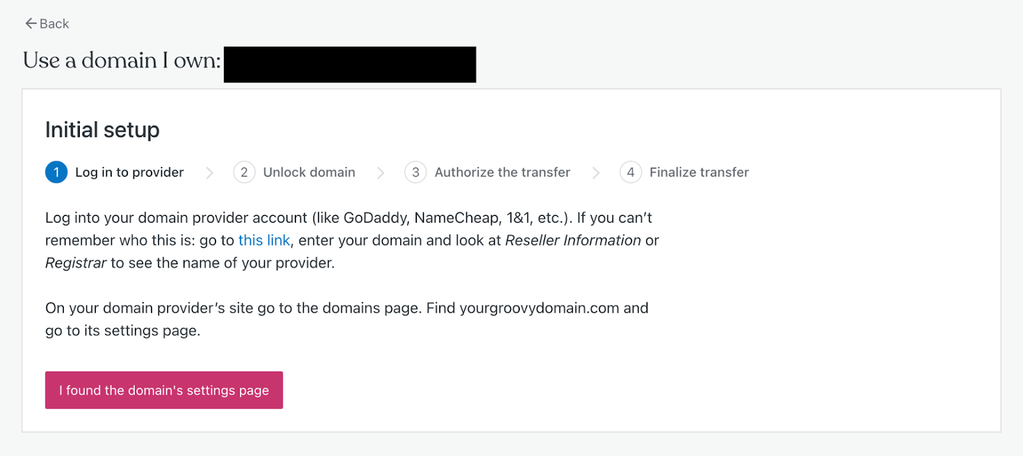
Task: Go to the Finalize transfer step
Action: [699, 172]
